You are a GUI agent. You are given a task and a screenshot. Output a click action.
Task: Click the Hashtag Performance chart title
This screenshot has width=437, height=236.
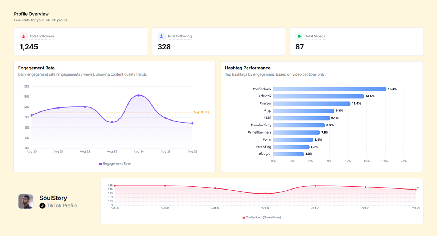pos(248,68)
